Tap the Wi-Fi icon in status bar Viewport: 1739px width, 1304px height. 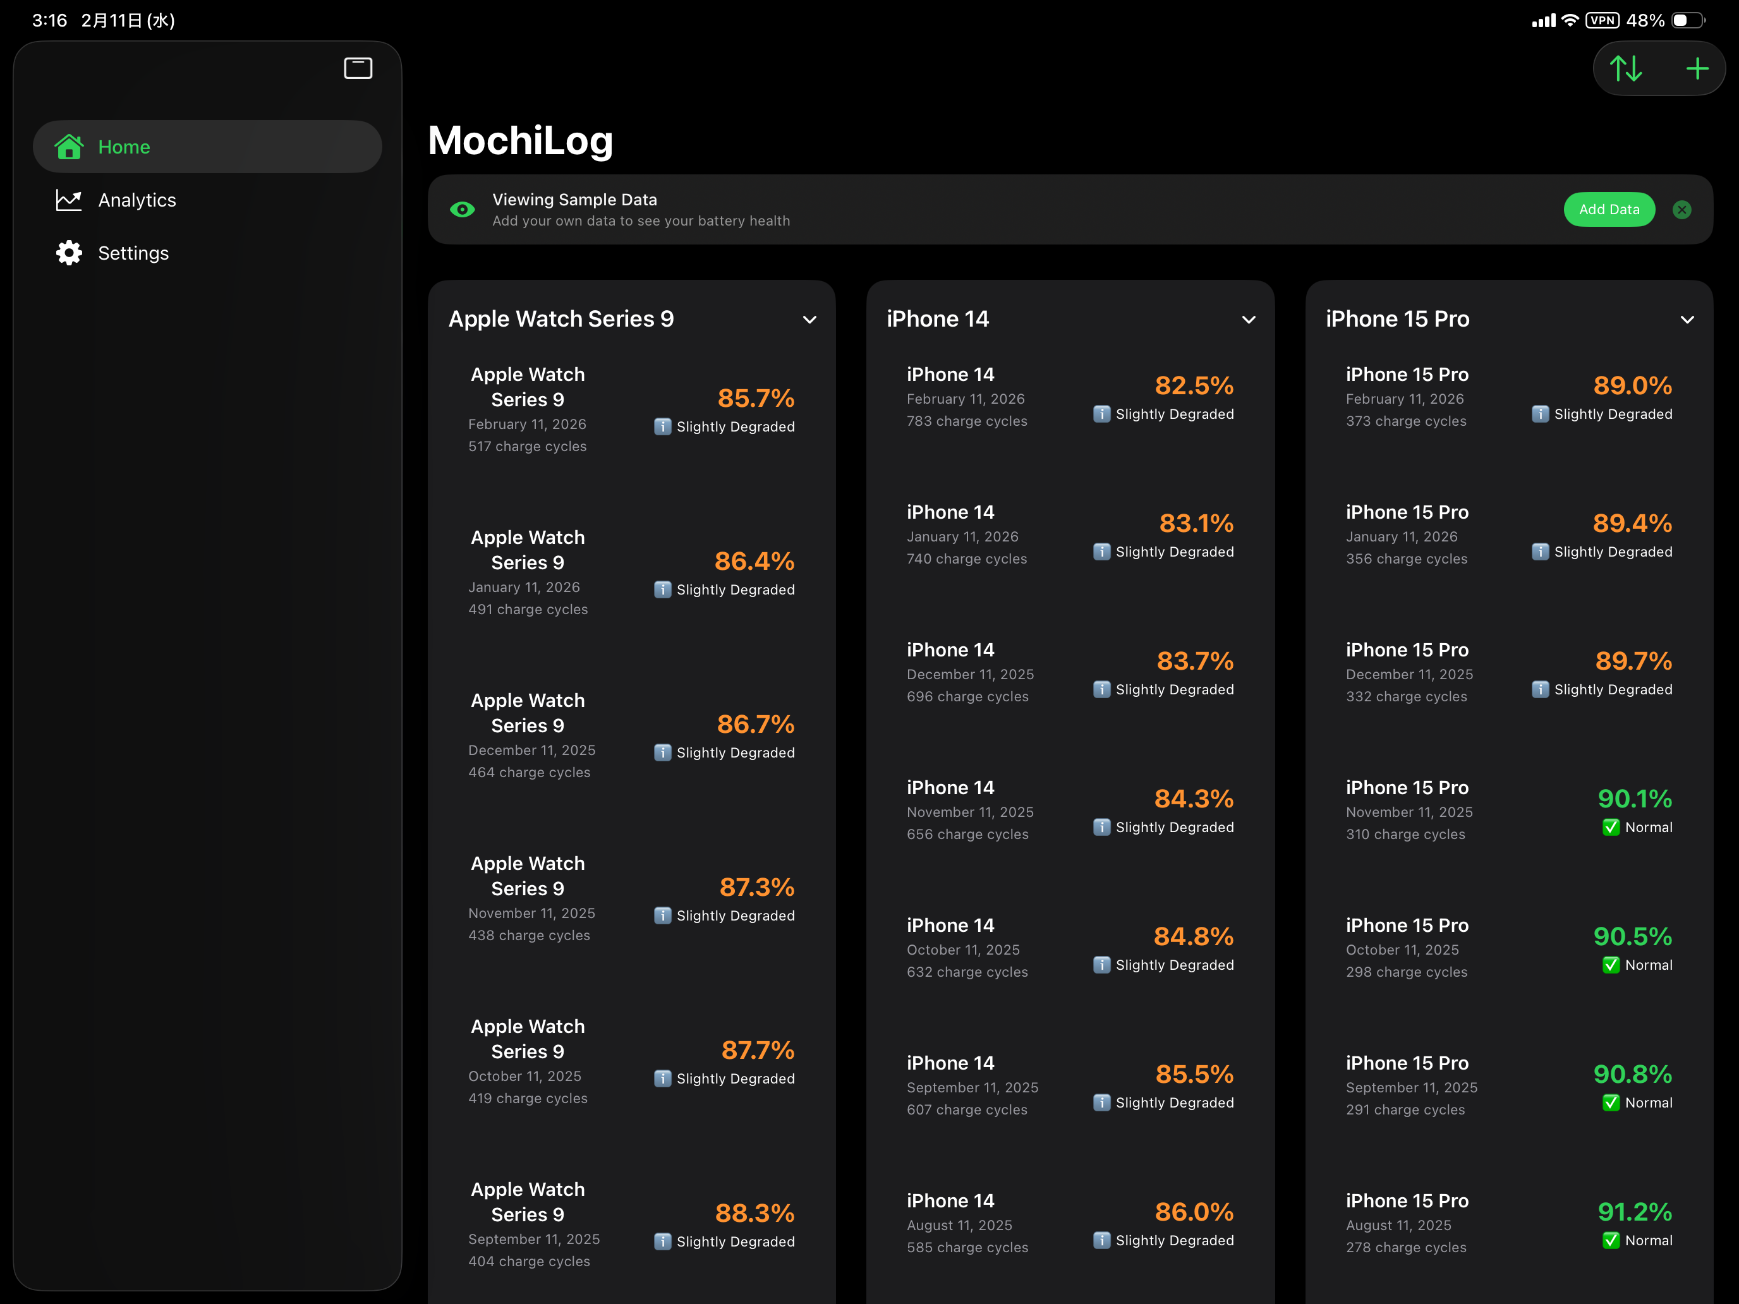1570,20
